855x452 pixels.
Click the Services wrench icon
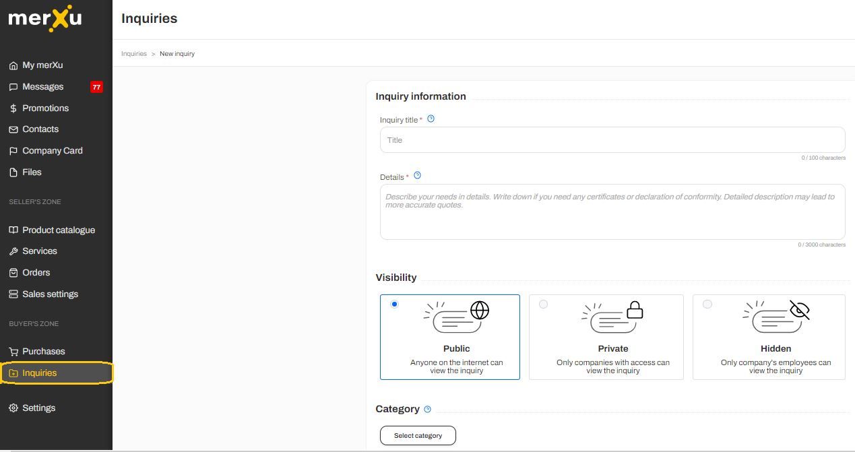point(13,251)
